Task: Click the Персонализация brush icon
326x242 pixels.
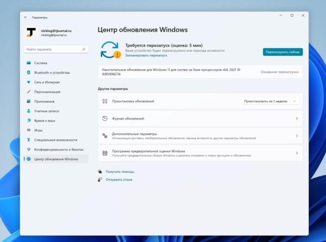Action: click(29, 91)
